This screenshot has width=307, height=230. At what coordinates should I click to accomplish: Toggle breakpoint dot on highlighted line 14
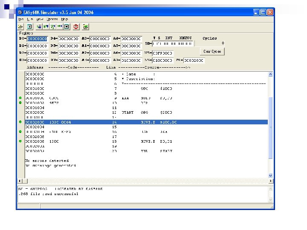pyautogui.click(x=20, y=122)
